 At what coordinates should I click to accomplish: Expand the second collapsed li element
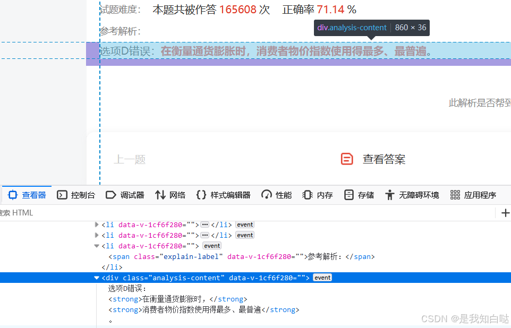[x=97, y=235]
